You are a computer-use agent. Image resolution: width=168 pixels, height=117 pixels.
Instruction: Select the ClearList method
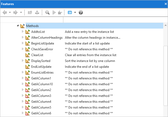pyautogui.click(x=37, y=55)
